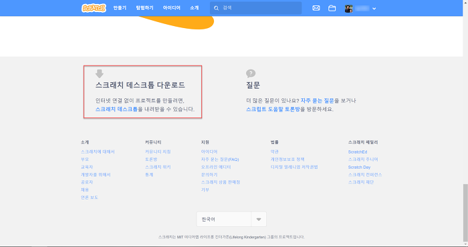This screenshot has height=247, width=468.
Task: Select the user profile avatar
Action: point(348,8)
